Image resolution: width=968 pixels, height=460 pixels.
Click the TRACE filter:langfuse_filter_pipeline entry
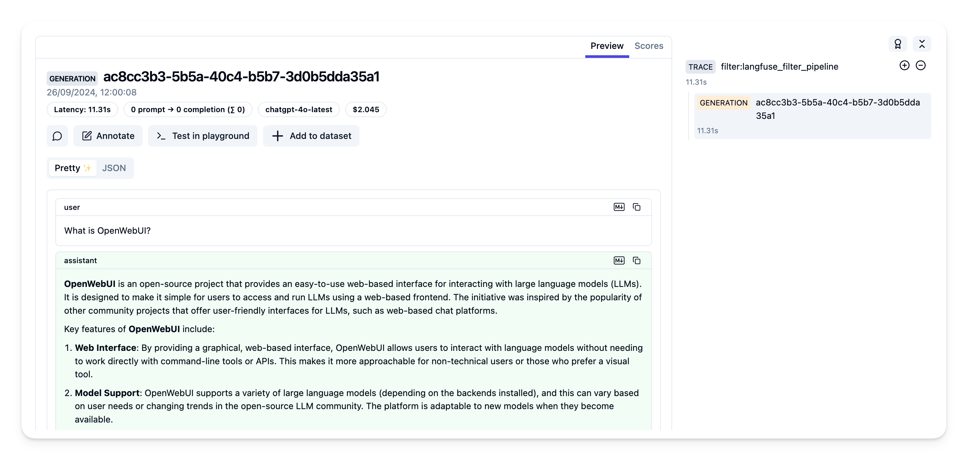pos(779,67)
